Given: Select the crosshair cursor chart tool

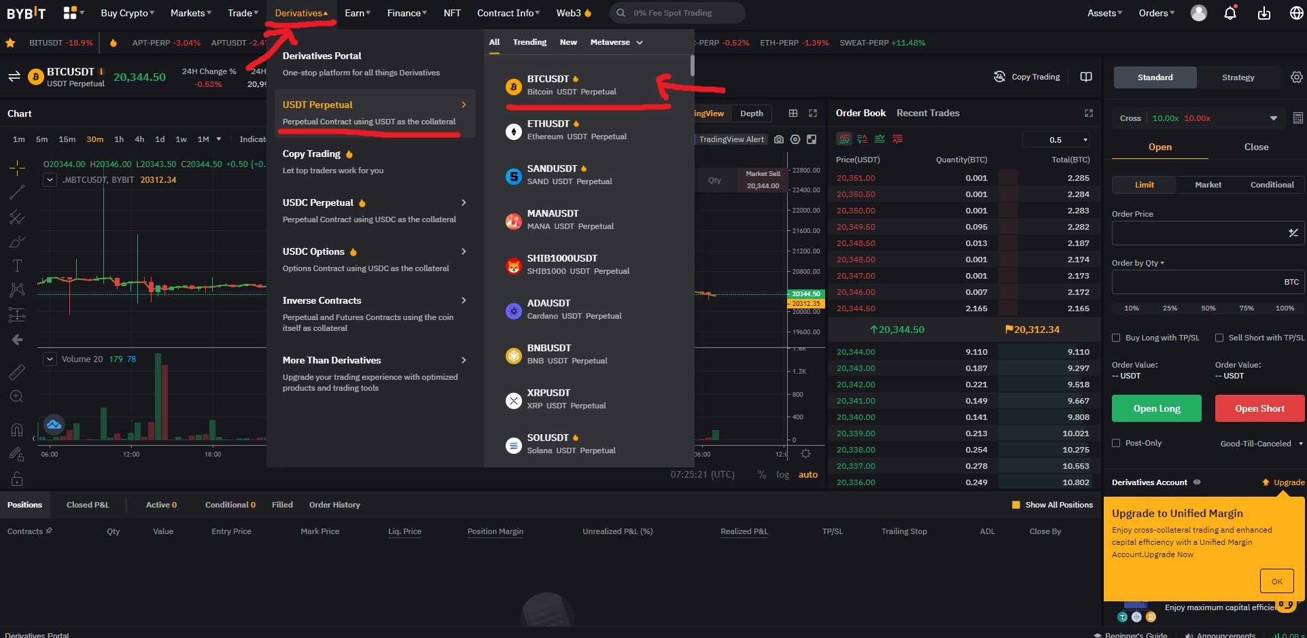Looking at the screenshot, I should 17,167.
